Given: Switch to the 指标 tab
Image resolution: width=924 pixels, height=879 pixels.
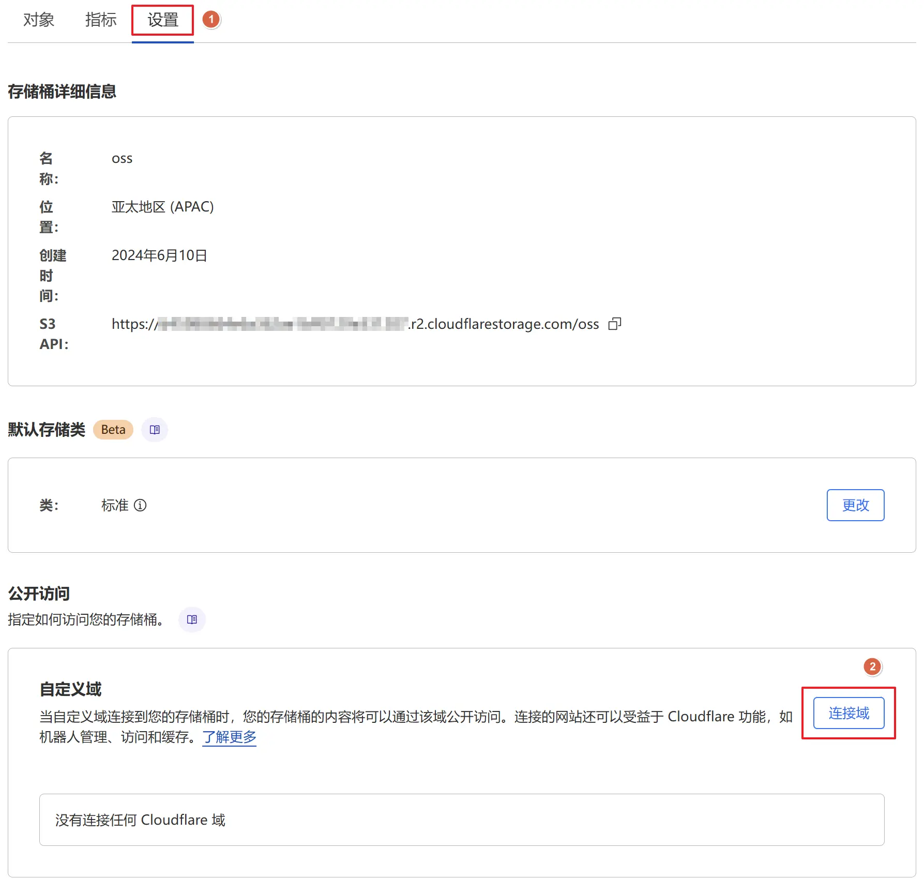Looking at the screenshot, I should [x=101, y=20].
